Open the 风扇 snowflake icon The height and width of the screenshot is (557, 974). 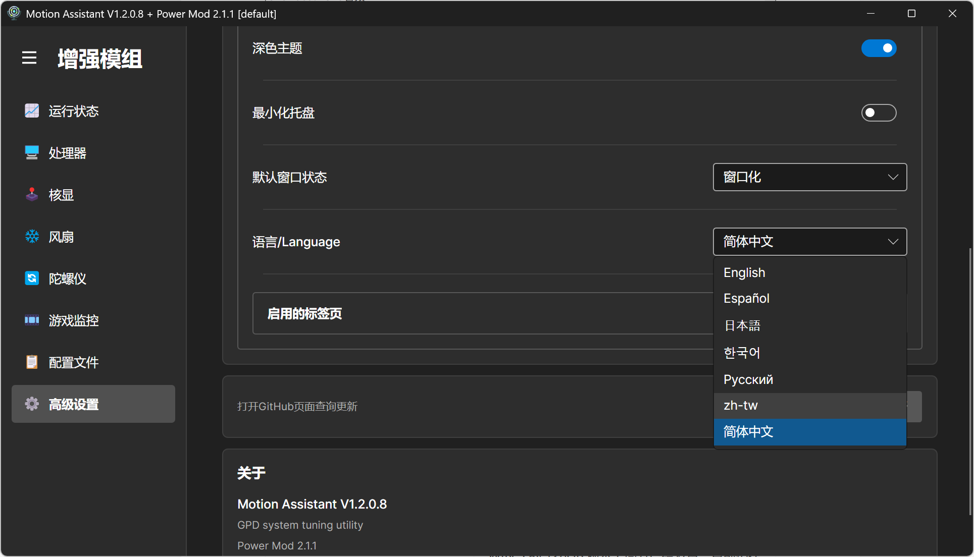32,237
